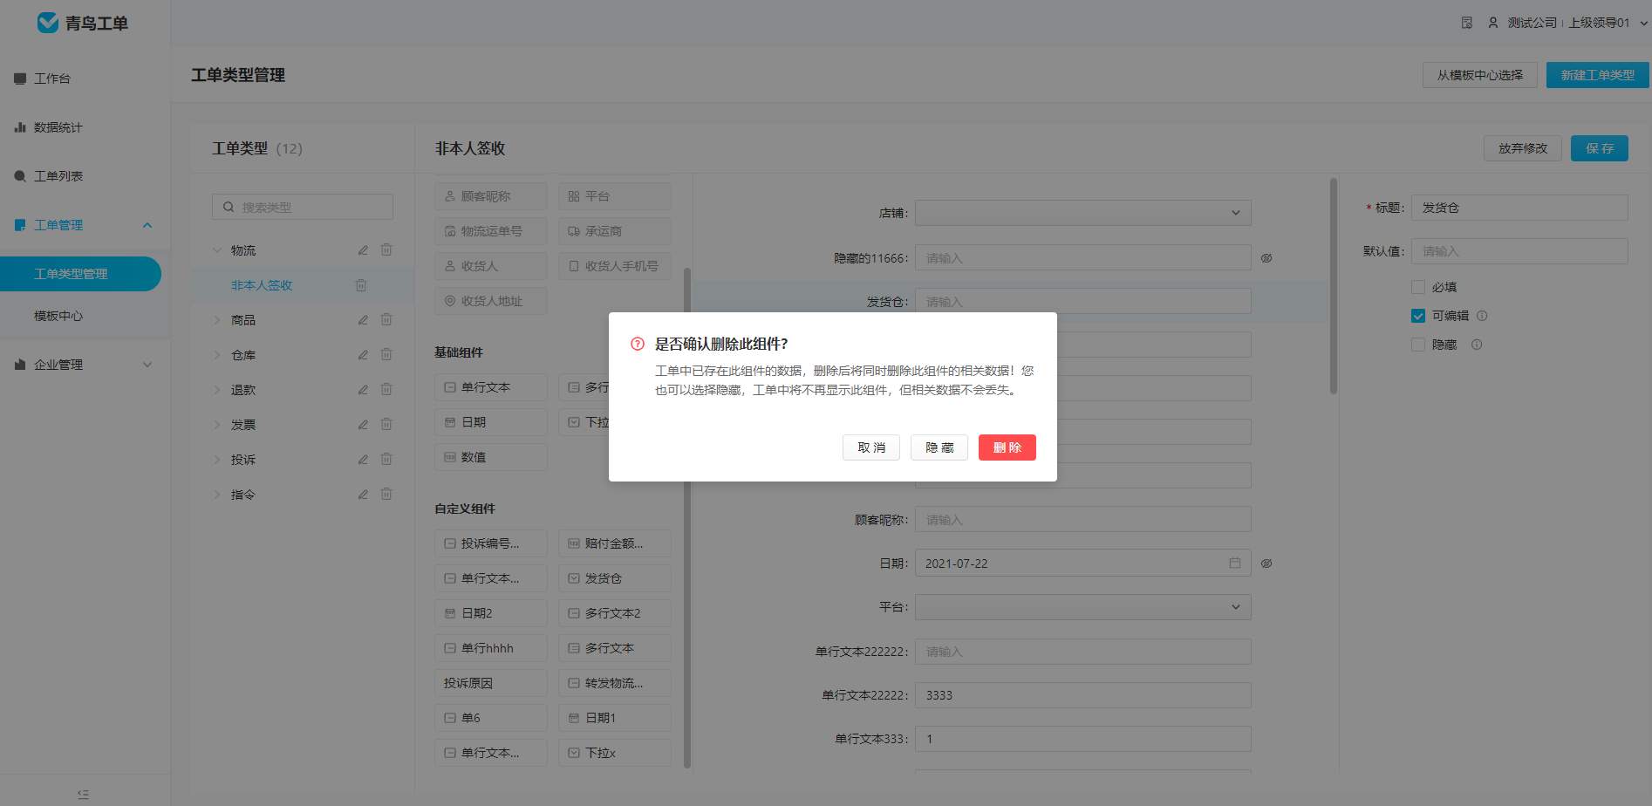This screenshot has width=1652, height=806.
Task: Expand the 指令 tree node
Action: pyautogui.click(x=217, y=495)
